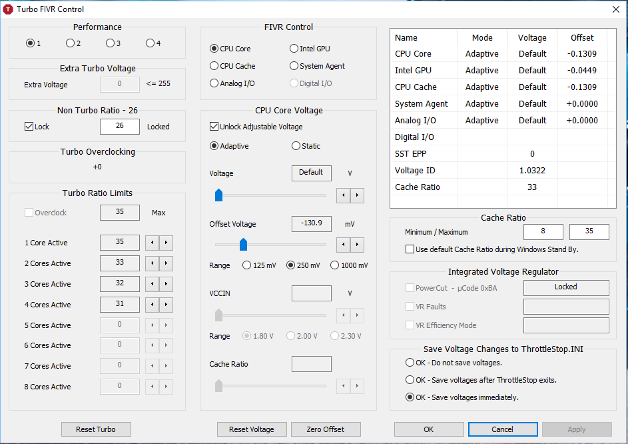Viewport: 628px width, 444px height.
Task: Click the Zero Offset button
Action: click(x=326, y=429)
